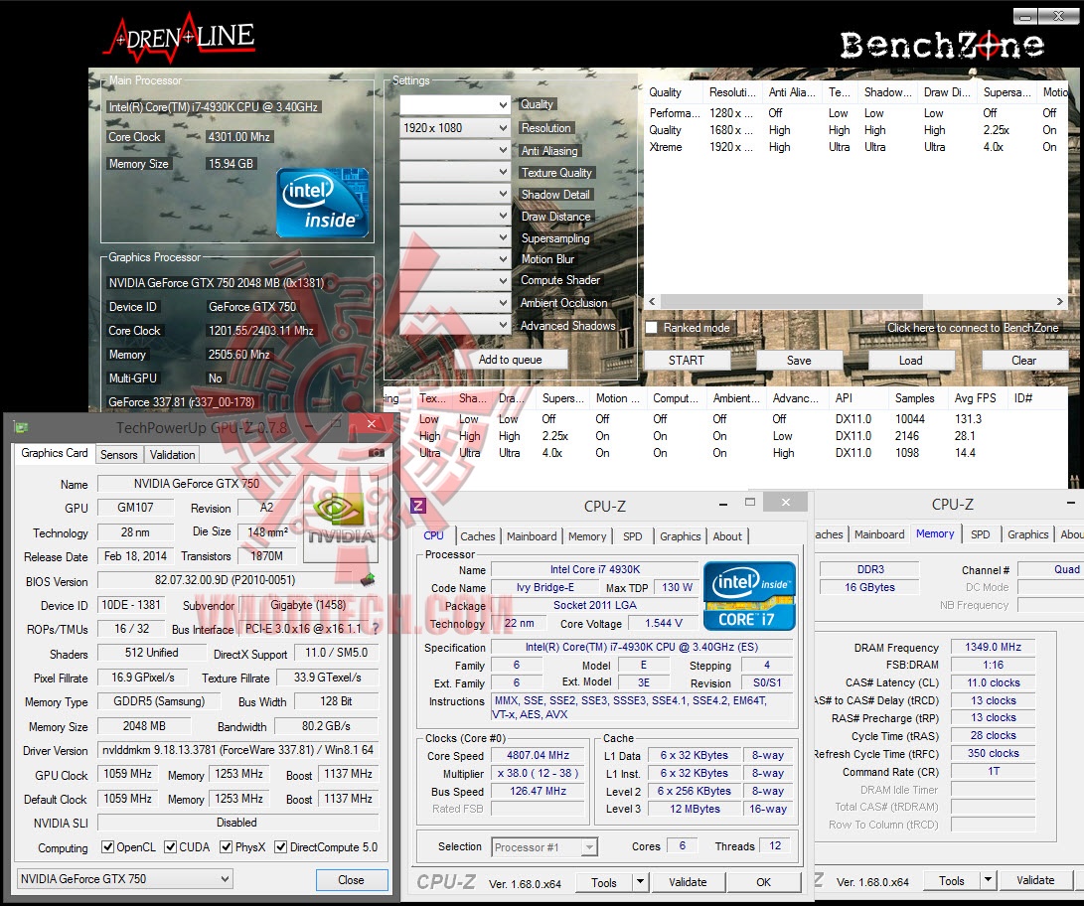Open the Resolution 1920 x 1080 dropdown
The height and width of the screenshot is (906, 1084).
pyautogui.click(x=456, y=128)
